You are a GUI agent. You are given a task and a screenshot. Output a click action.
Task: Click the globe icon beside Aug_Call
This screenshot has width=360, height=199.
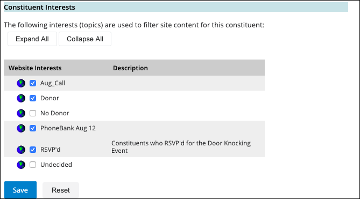coord(21,83)
